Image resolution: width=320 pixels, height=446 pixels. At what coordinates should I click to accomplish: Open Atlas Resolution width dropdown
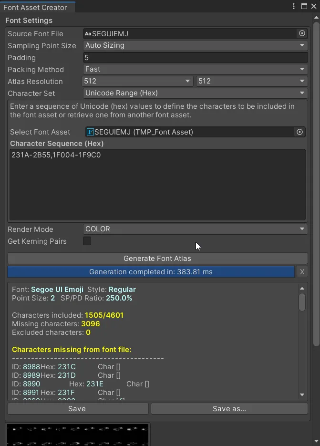click(x=137, y=81)
